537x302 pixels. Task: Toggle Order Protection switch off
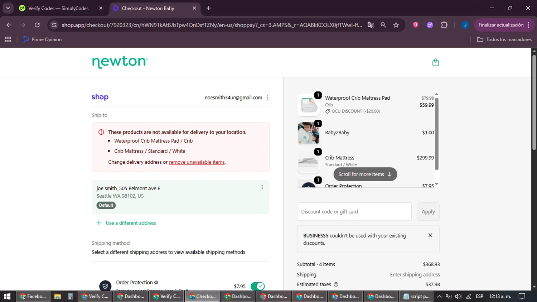point(257,286)
